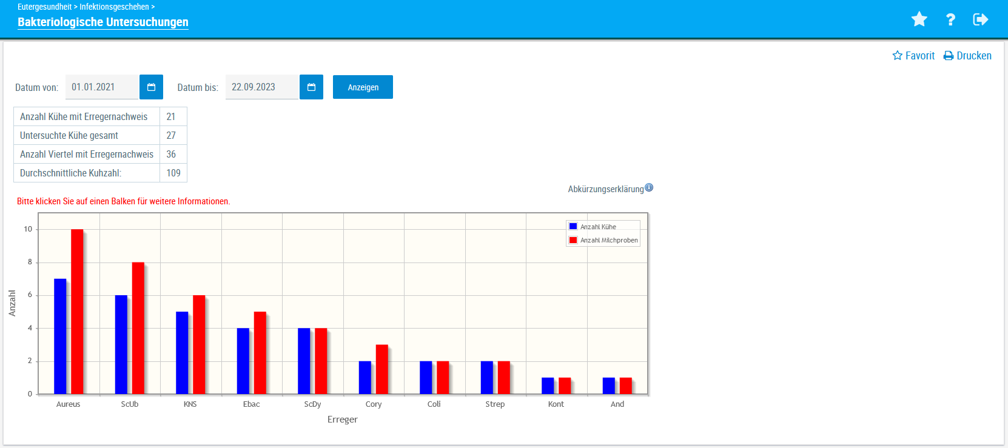Click red Anzahl Milchproben legend swatch
Image resolution: width=1008 pixels, height=448 pixels.
tap(573, 240)
